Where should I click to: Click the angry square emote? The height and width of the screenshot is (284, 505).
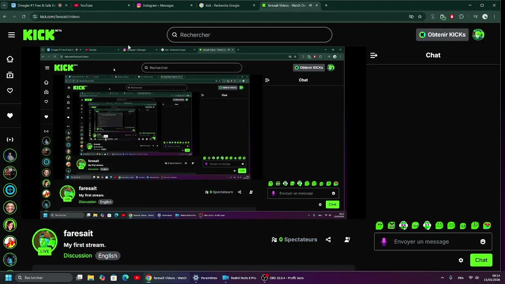coord(391,226)
